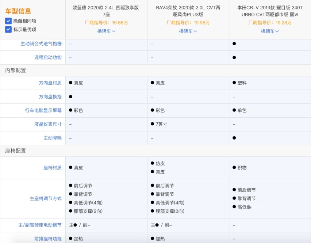Open 换辆车 dropdown for 本田CR-V
This screenshot has height=243, width=311.
pos(270,31)
